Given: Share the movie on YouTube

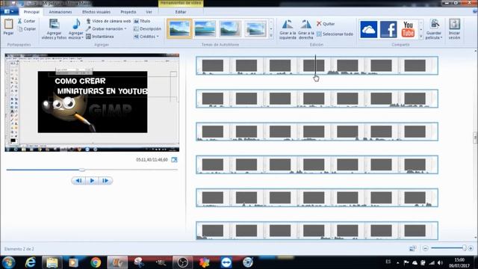Looking at the screenshot, I should point(408,29).
